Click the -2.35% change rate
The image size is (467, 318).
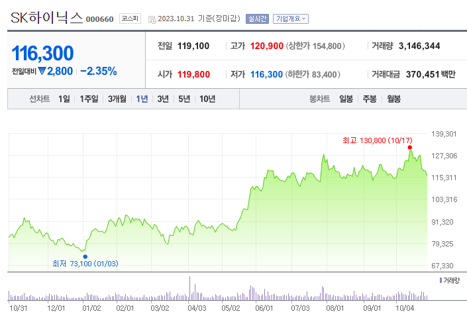tap(99, 71)
